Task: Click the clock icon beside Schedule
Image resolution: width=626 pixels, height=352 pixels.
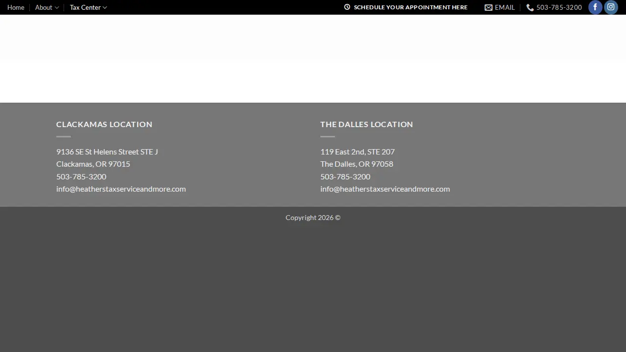Action: pos(347,7)
